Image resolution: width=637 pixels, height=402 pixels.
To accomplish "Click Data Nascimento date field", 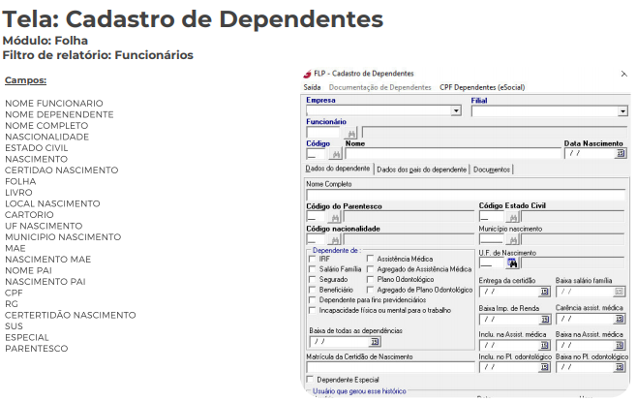I will [591, 154].
